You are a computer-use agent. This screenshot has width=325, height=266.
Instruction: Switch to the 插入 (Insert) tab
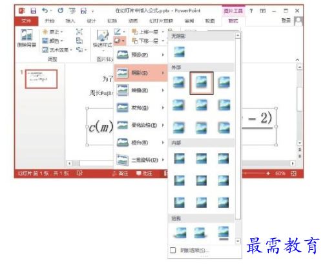(x=70, y=21)
